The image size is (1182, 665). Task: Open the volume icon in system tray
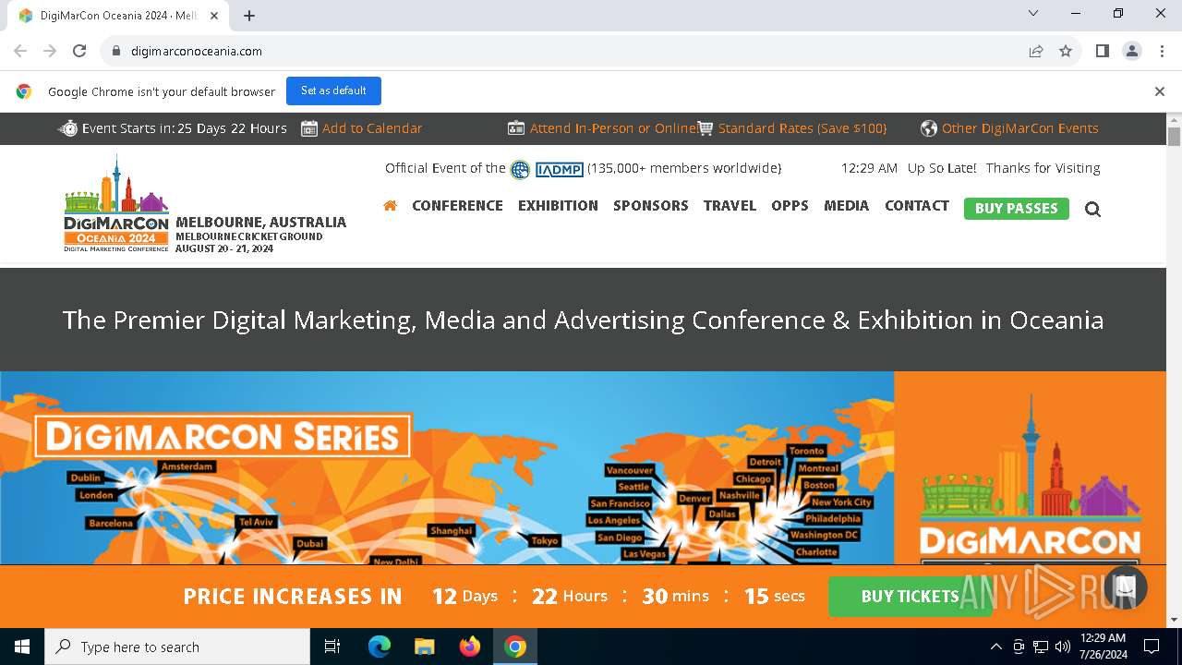pos(1063,647)
